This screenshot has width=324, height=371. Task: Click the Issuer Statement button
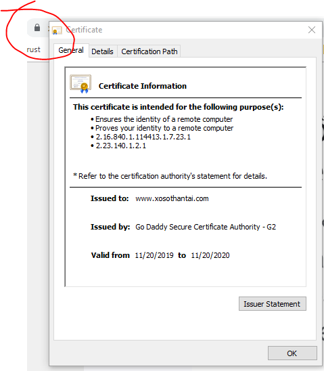(272, 303)
